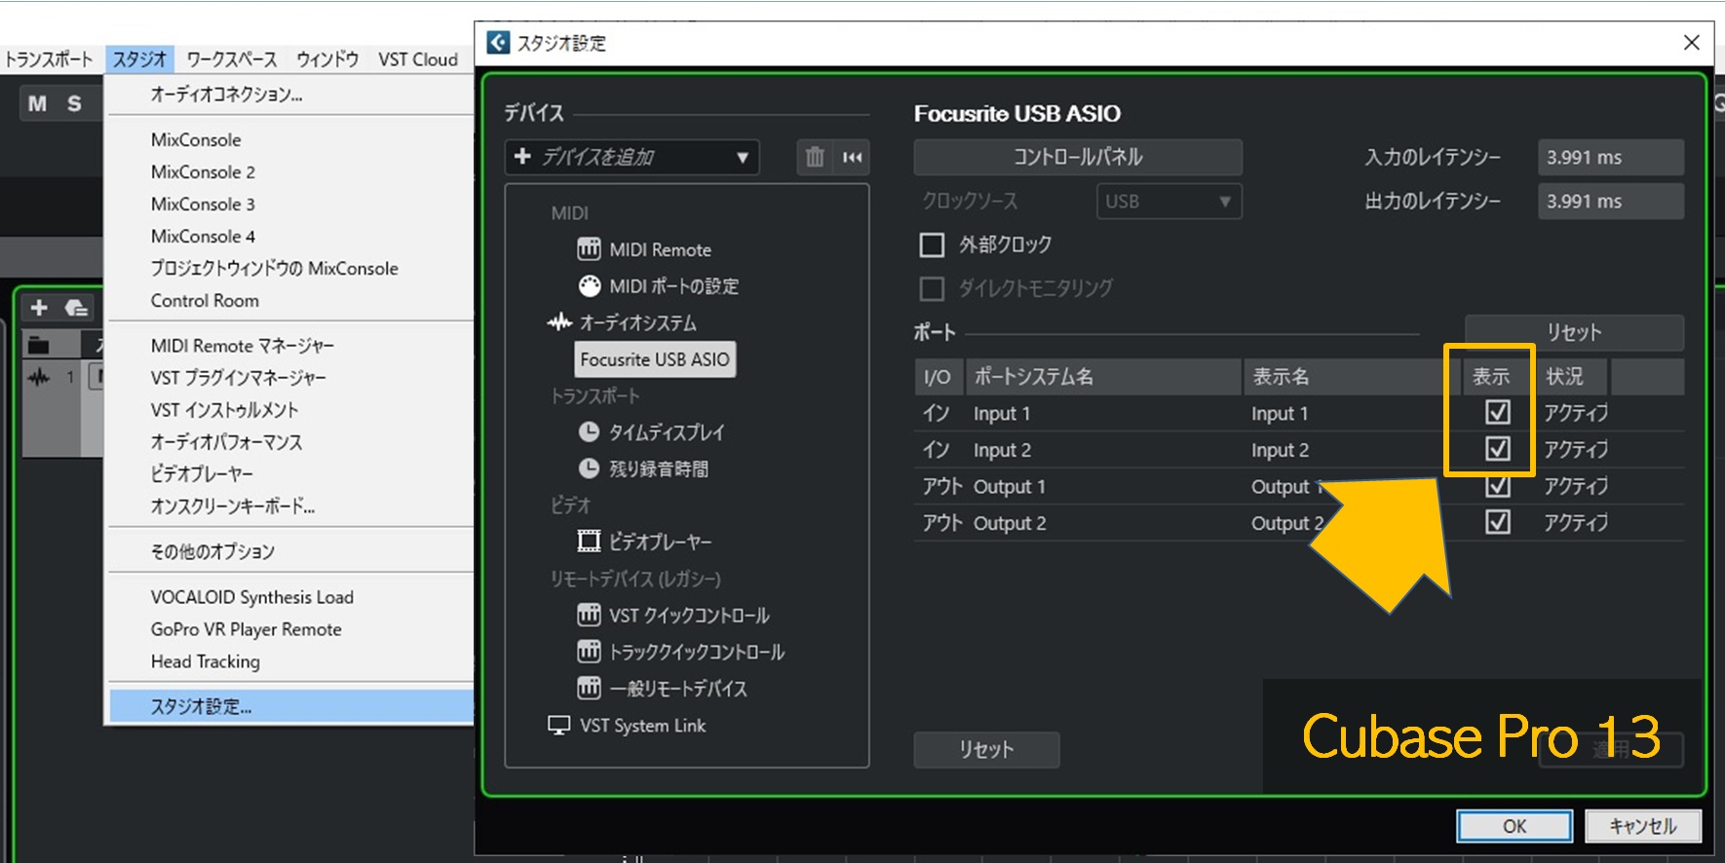Click the キャンセル button
This screenshot has width=1725, height=863.
click(1643, 826)
